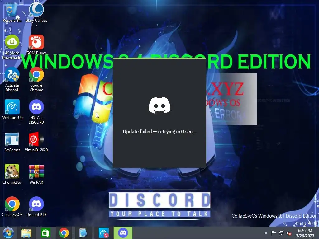Select INSTALL DISCORD desktop icon
The width and height of the screenshot is (319, 239).
coord(36,112)
